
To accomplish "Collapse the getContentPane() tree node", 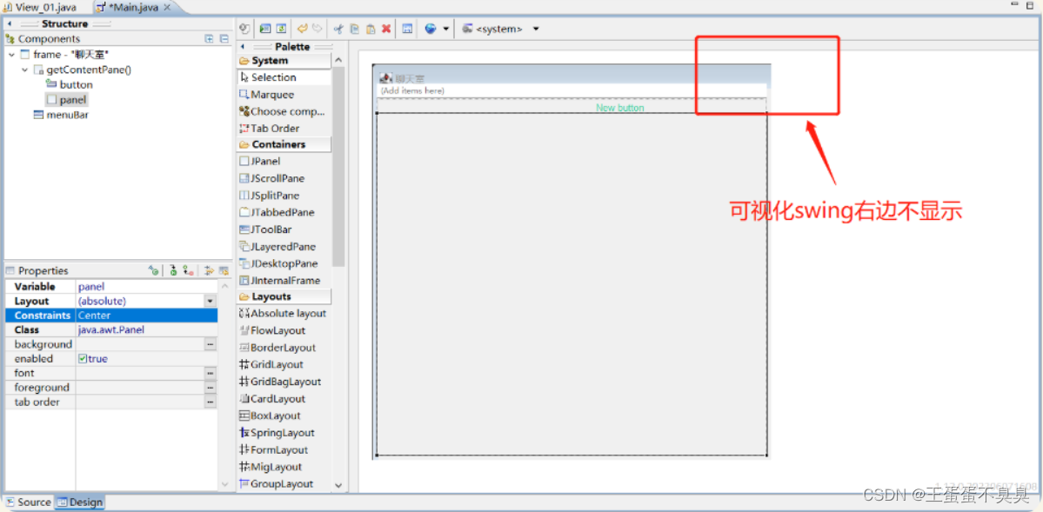I will (x=23, y=70).
